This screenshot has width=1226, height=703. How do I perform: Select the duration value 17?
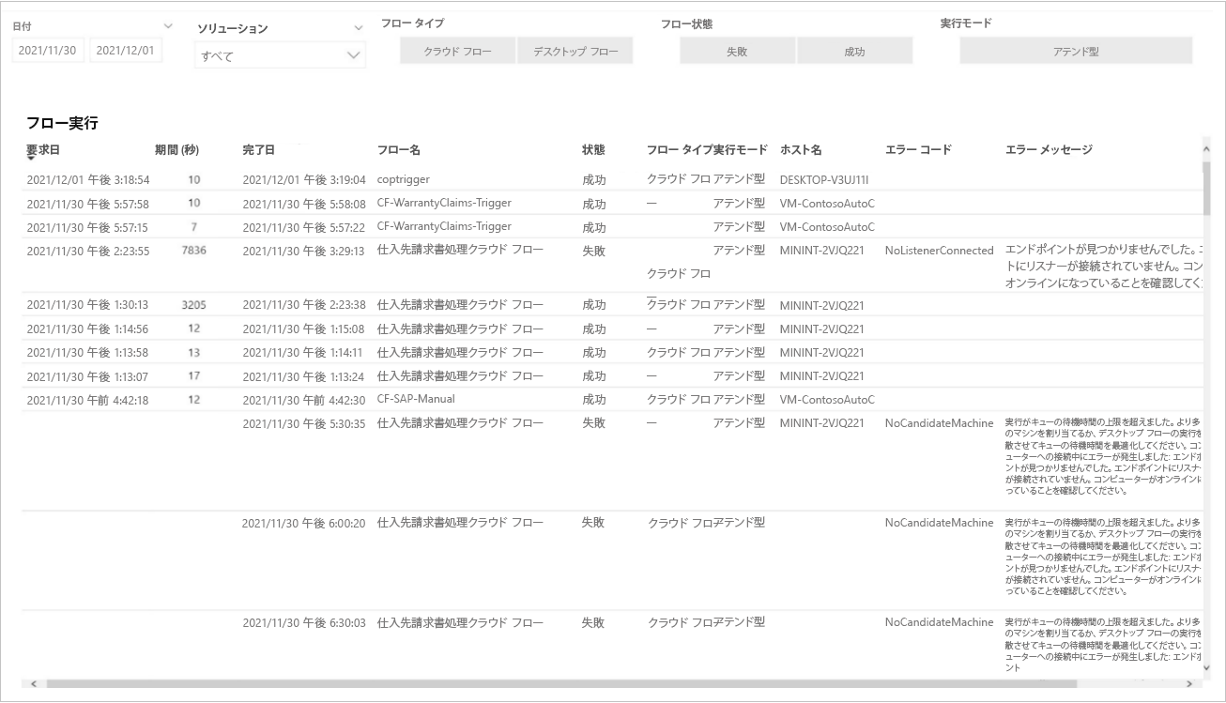[193, 375]
